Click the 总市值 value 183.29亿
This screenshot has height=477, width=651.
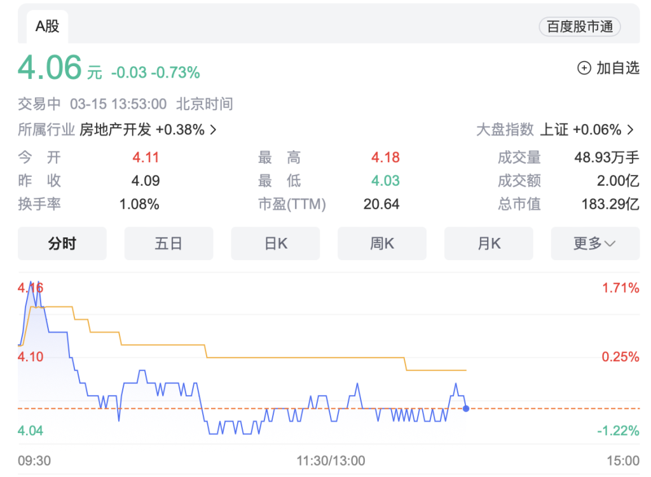pyautogui.click(x=610, y=204)
